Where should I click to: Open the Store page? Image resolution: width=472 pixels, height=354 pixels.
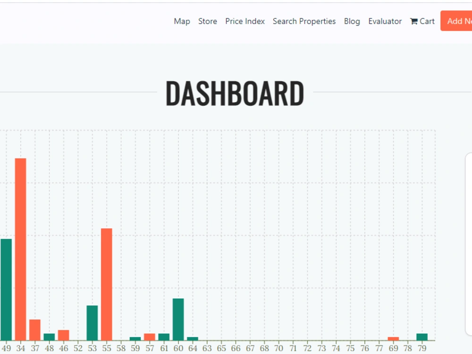(207, 21)
